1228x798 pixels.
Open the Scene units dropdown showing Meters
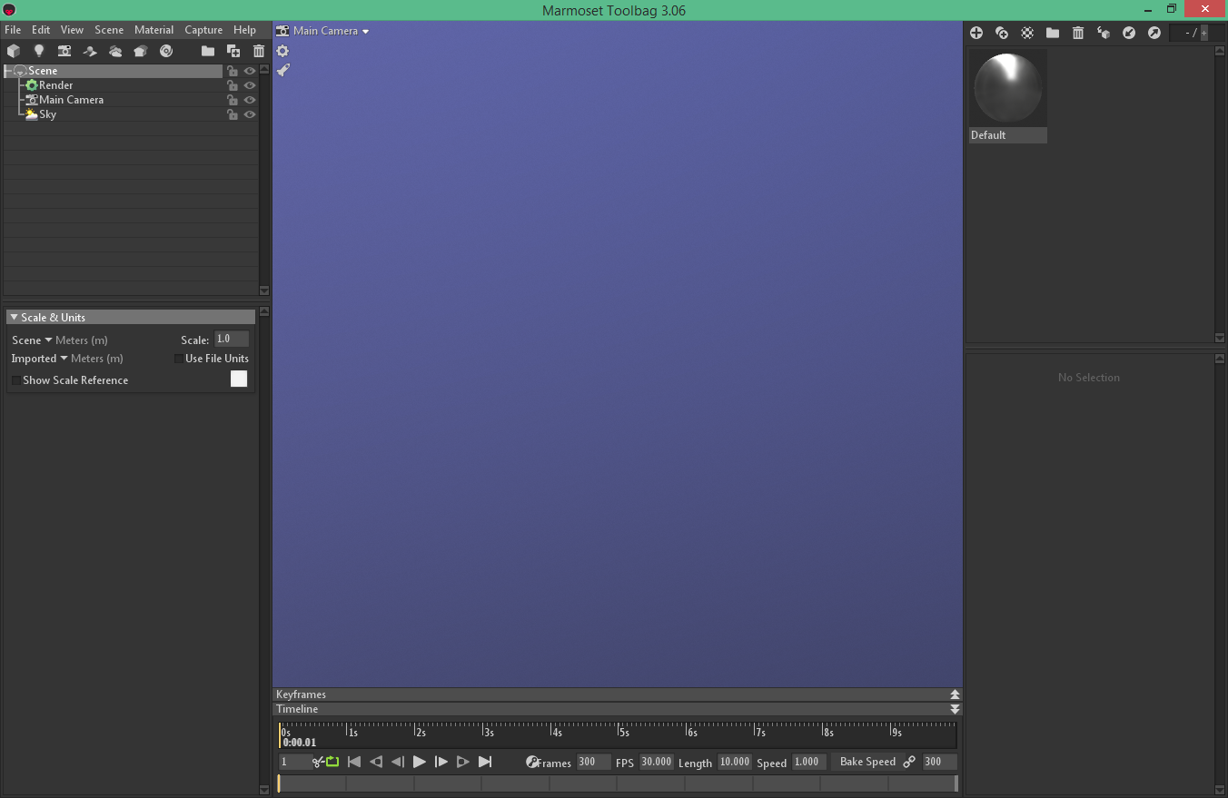point(49,340)
